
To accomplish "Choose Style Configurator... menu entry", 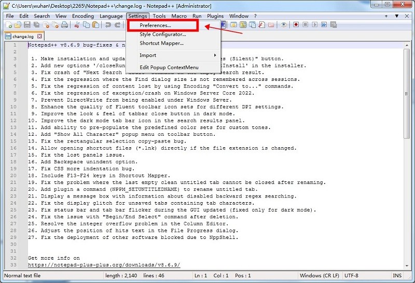I will tap(173, 34).
